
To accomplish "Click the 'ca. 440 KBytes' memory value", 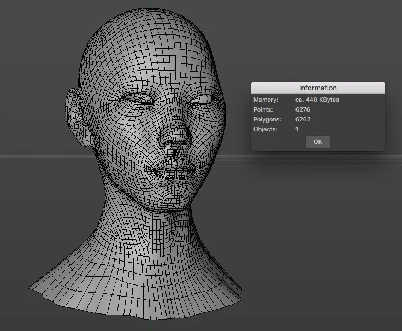I will click(317, 100).
